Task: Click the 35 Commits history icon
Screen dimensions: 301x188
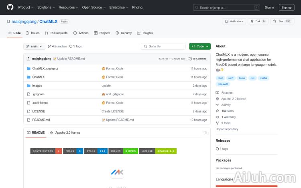Action: point(190,59)
